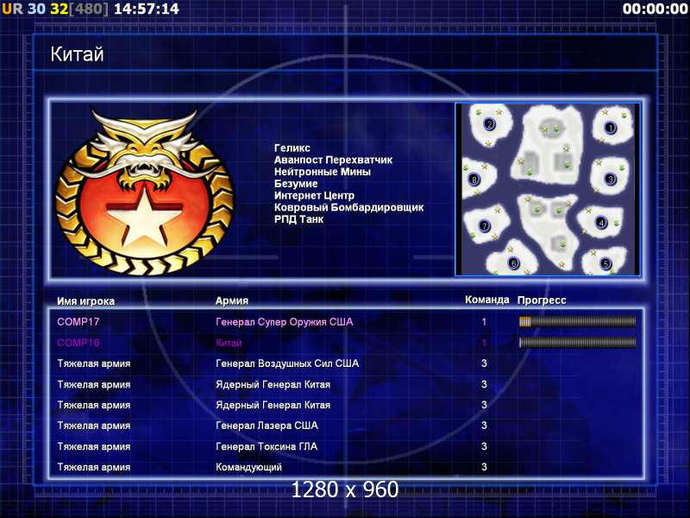690x518 pixels.
Task: Click the Китай title heading
Action: [77, 54]
